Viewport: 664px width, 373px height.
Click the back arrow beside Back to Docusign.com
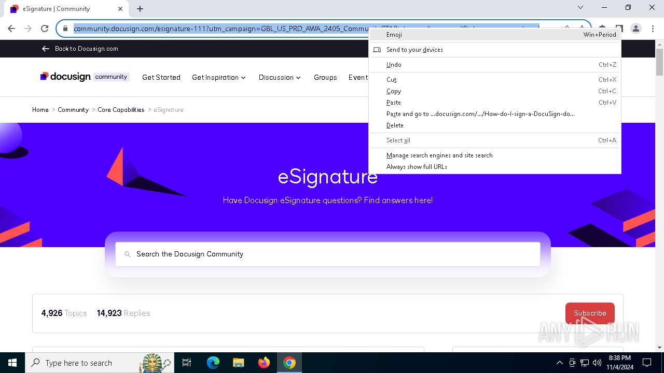point(46,49)
